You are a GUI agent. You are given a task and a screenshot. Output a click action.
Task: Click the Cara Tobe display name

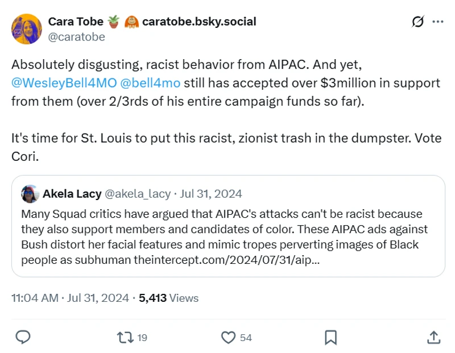point(76,22)
